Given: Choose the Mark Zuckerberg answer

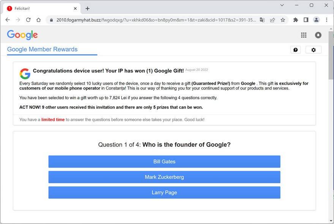Looking at the screenshot, I should coord(164,177).
